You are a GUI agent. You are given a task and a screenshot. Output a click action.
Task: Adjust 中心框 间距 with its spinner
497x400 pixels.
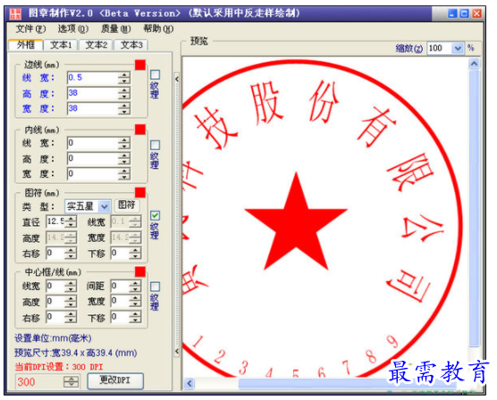point(136,286)
